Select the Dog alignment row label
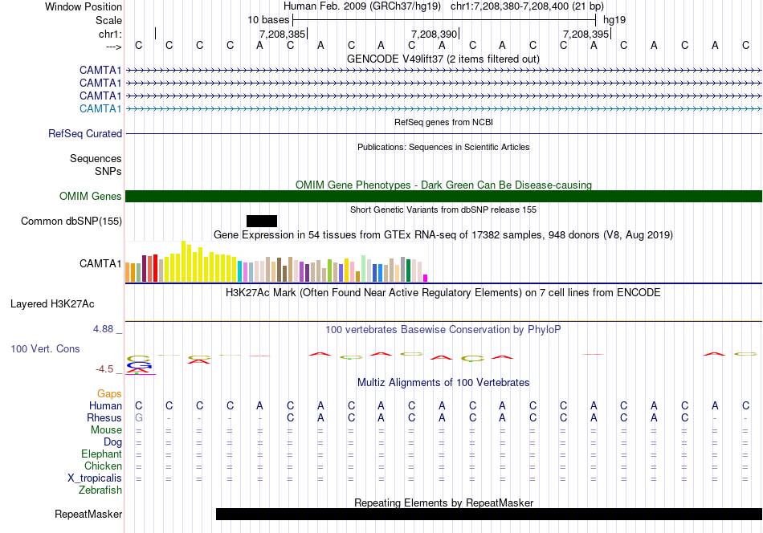The image size is (763, 533). click(x=113, y=442)
